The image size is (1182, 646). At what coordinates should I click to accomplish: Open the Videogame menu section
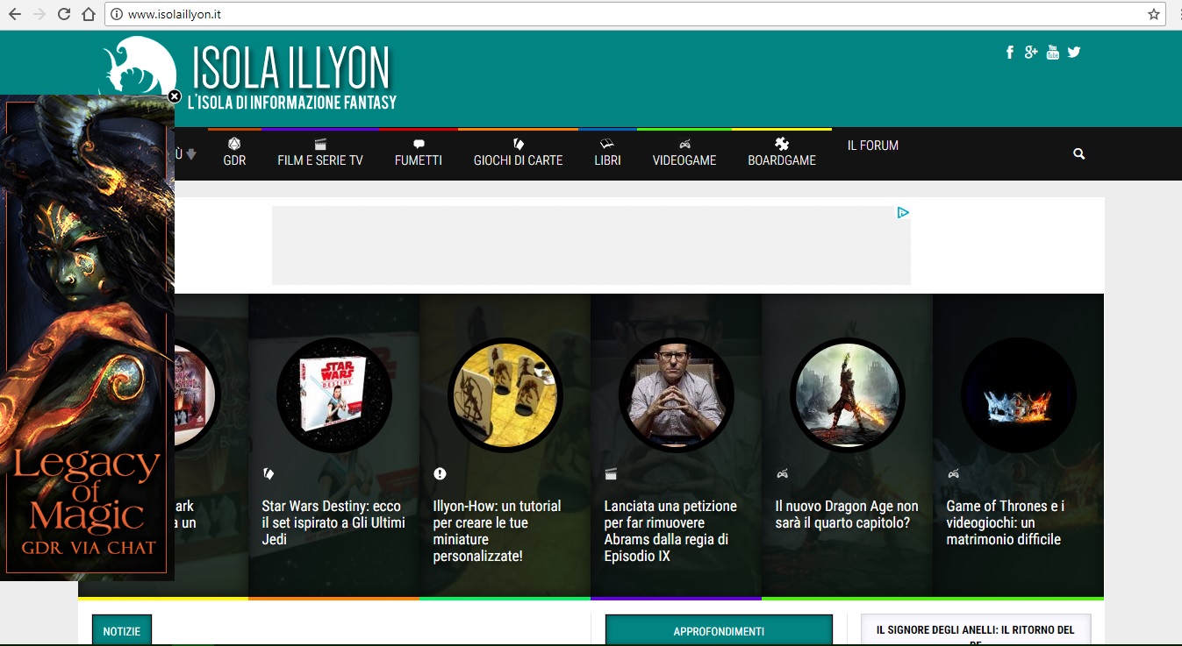684,153
